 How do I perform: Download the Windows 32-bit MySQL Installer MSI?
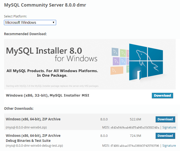click(x=162, y=96)
